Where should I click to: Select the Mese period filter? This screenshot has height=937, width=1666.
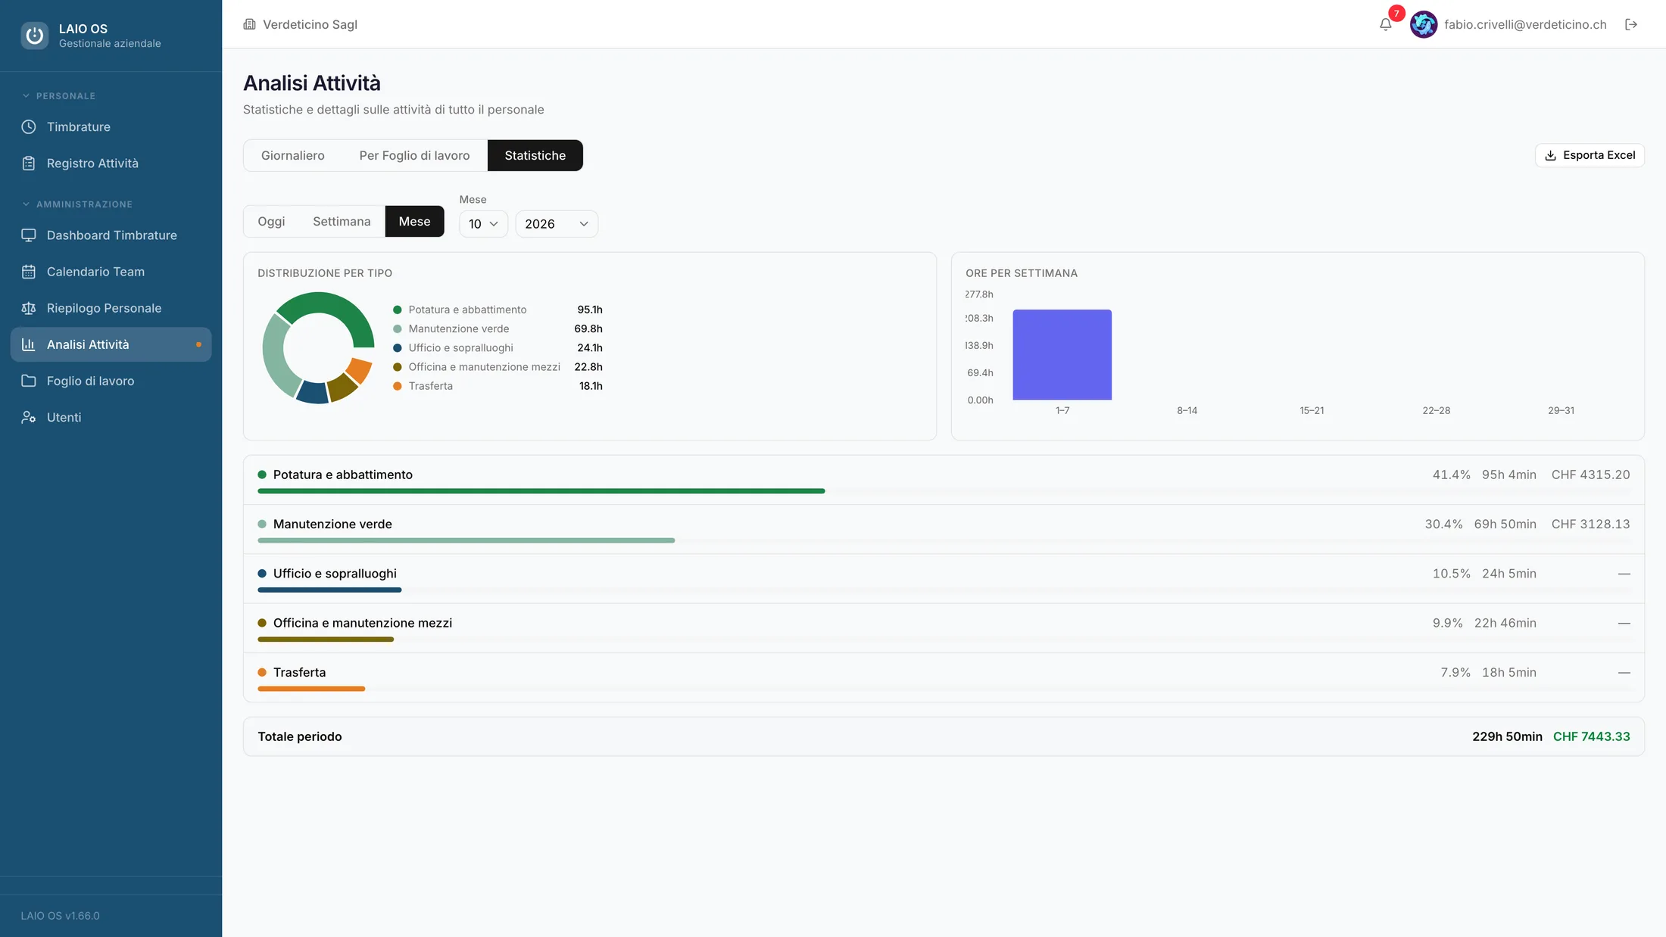[414, 222]
